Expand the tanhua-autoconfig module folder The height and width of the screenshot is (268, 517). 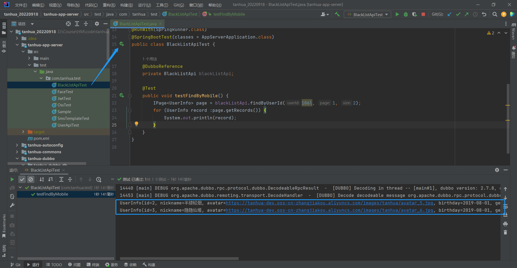[x=17, y=145]
